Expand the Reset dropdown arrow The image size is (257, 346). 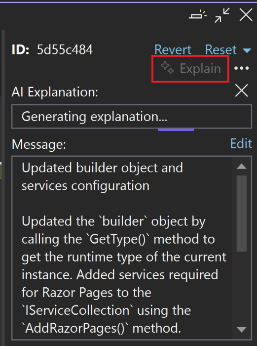click(247, 50)
